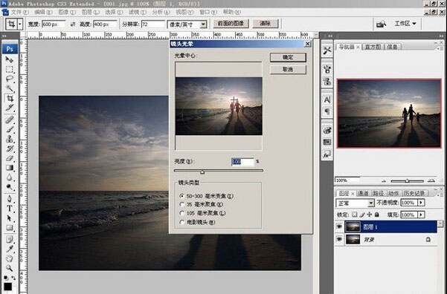Toggle lock image pixels
The width and height of the screenshot is (447, 294).
coord(362,215)
